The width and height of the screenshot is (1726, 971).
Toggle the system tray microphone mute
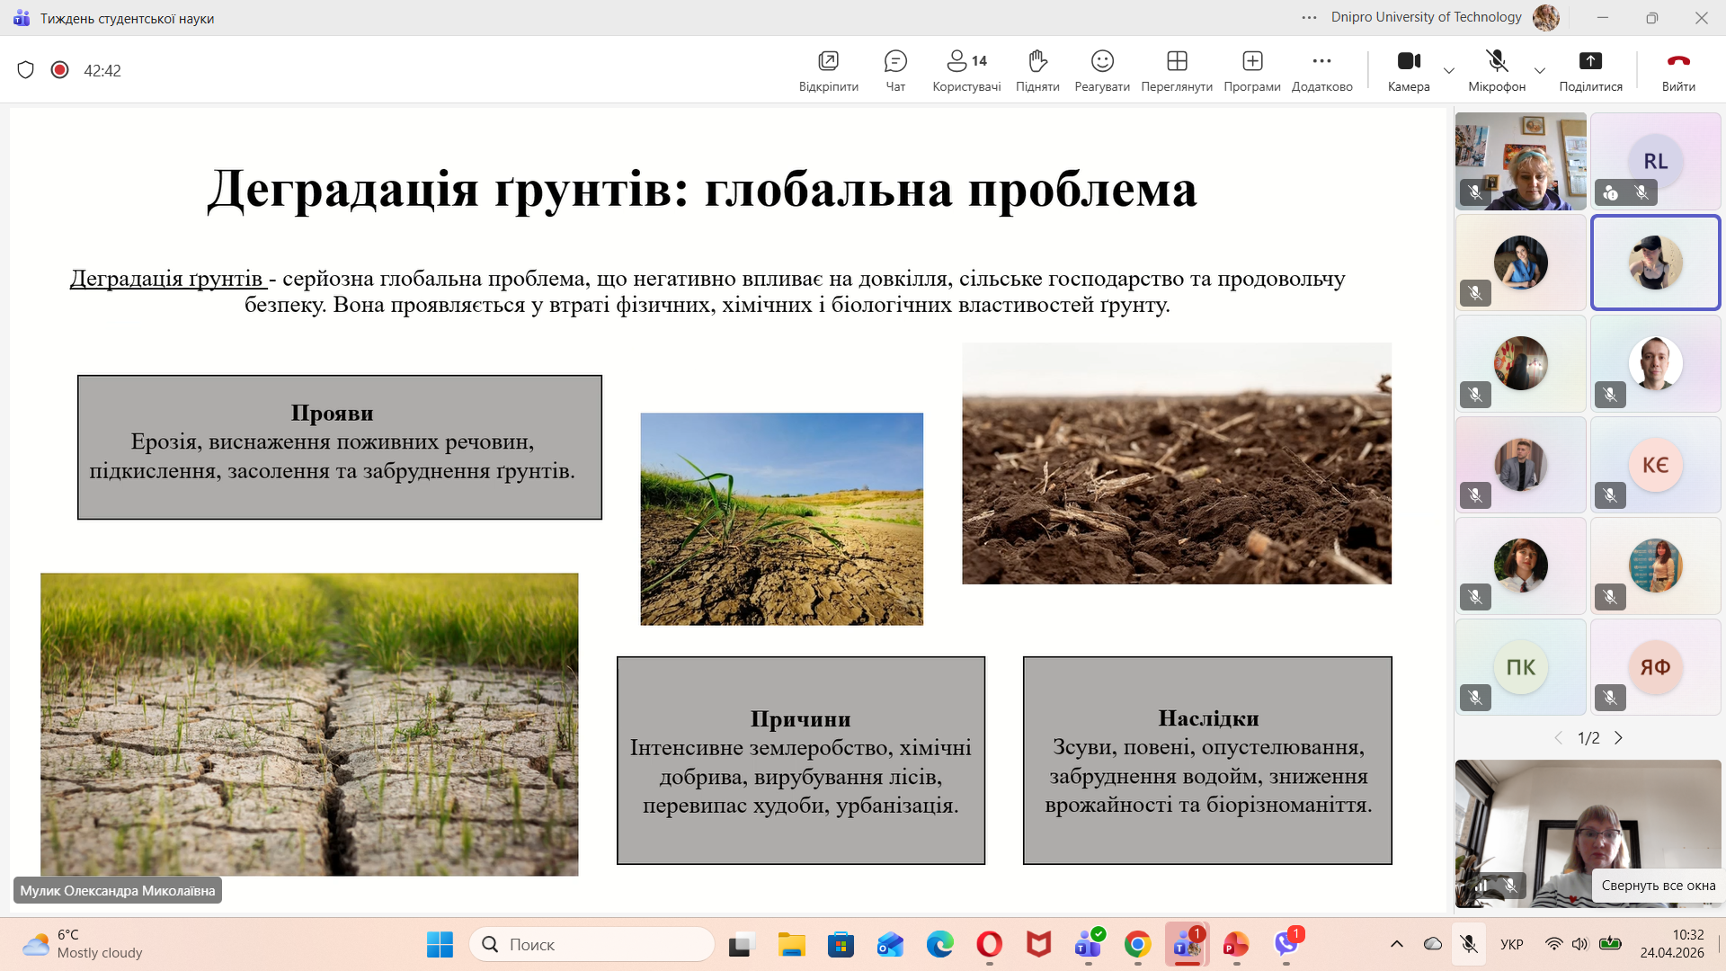(1469, 944)
